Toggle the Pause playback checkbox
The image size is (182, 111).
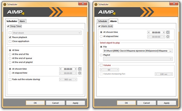(x=10, y=37)
